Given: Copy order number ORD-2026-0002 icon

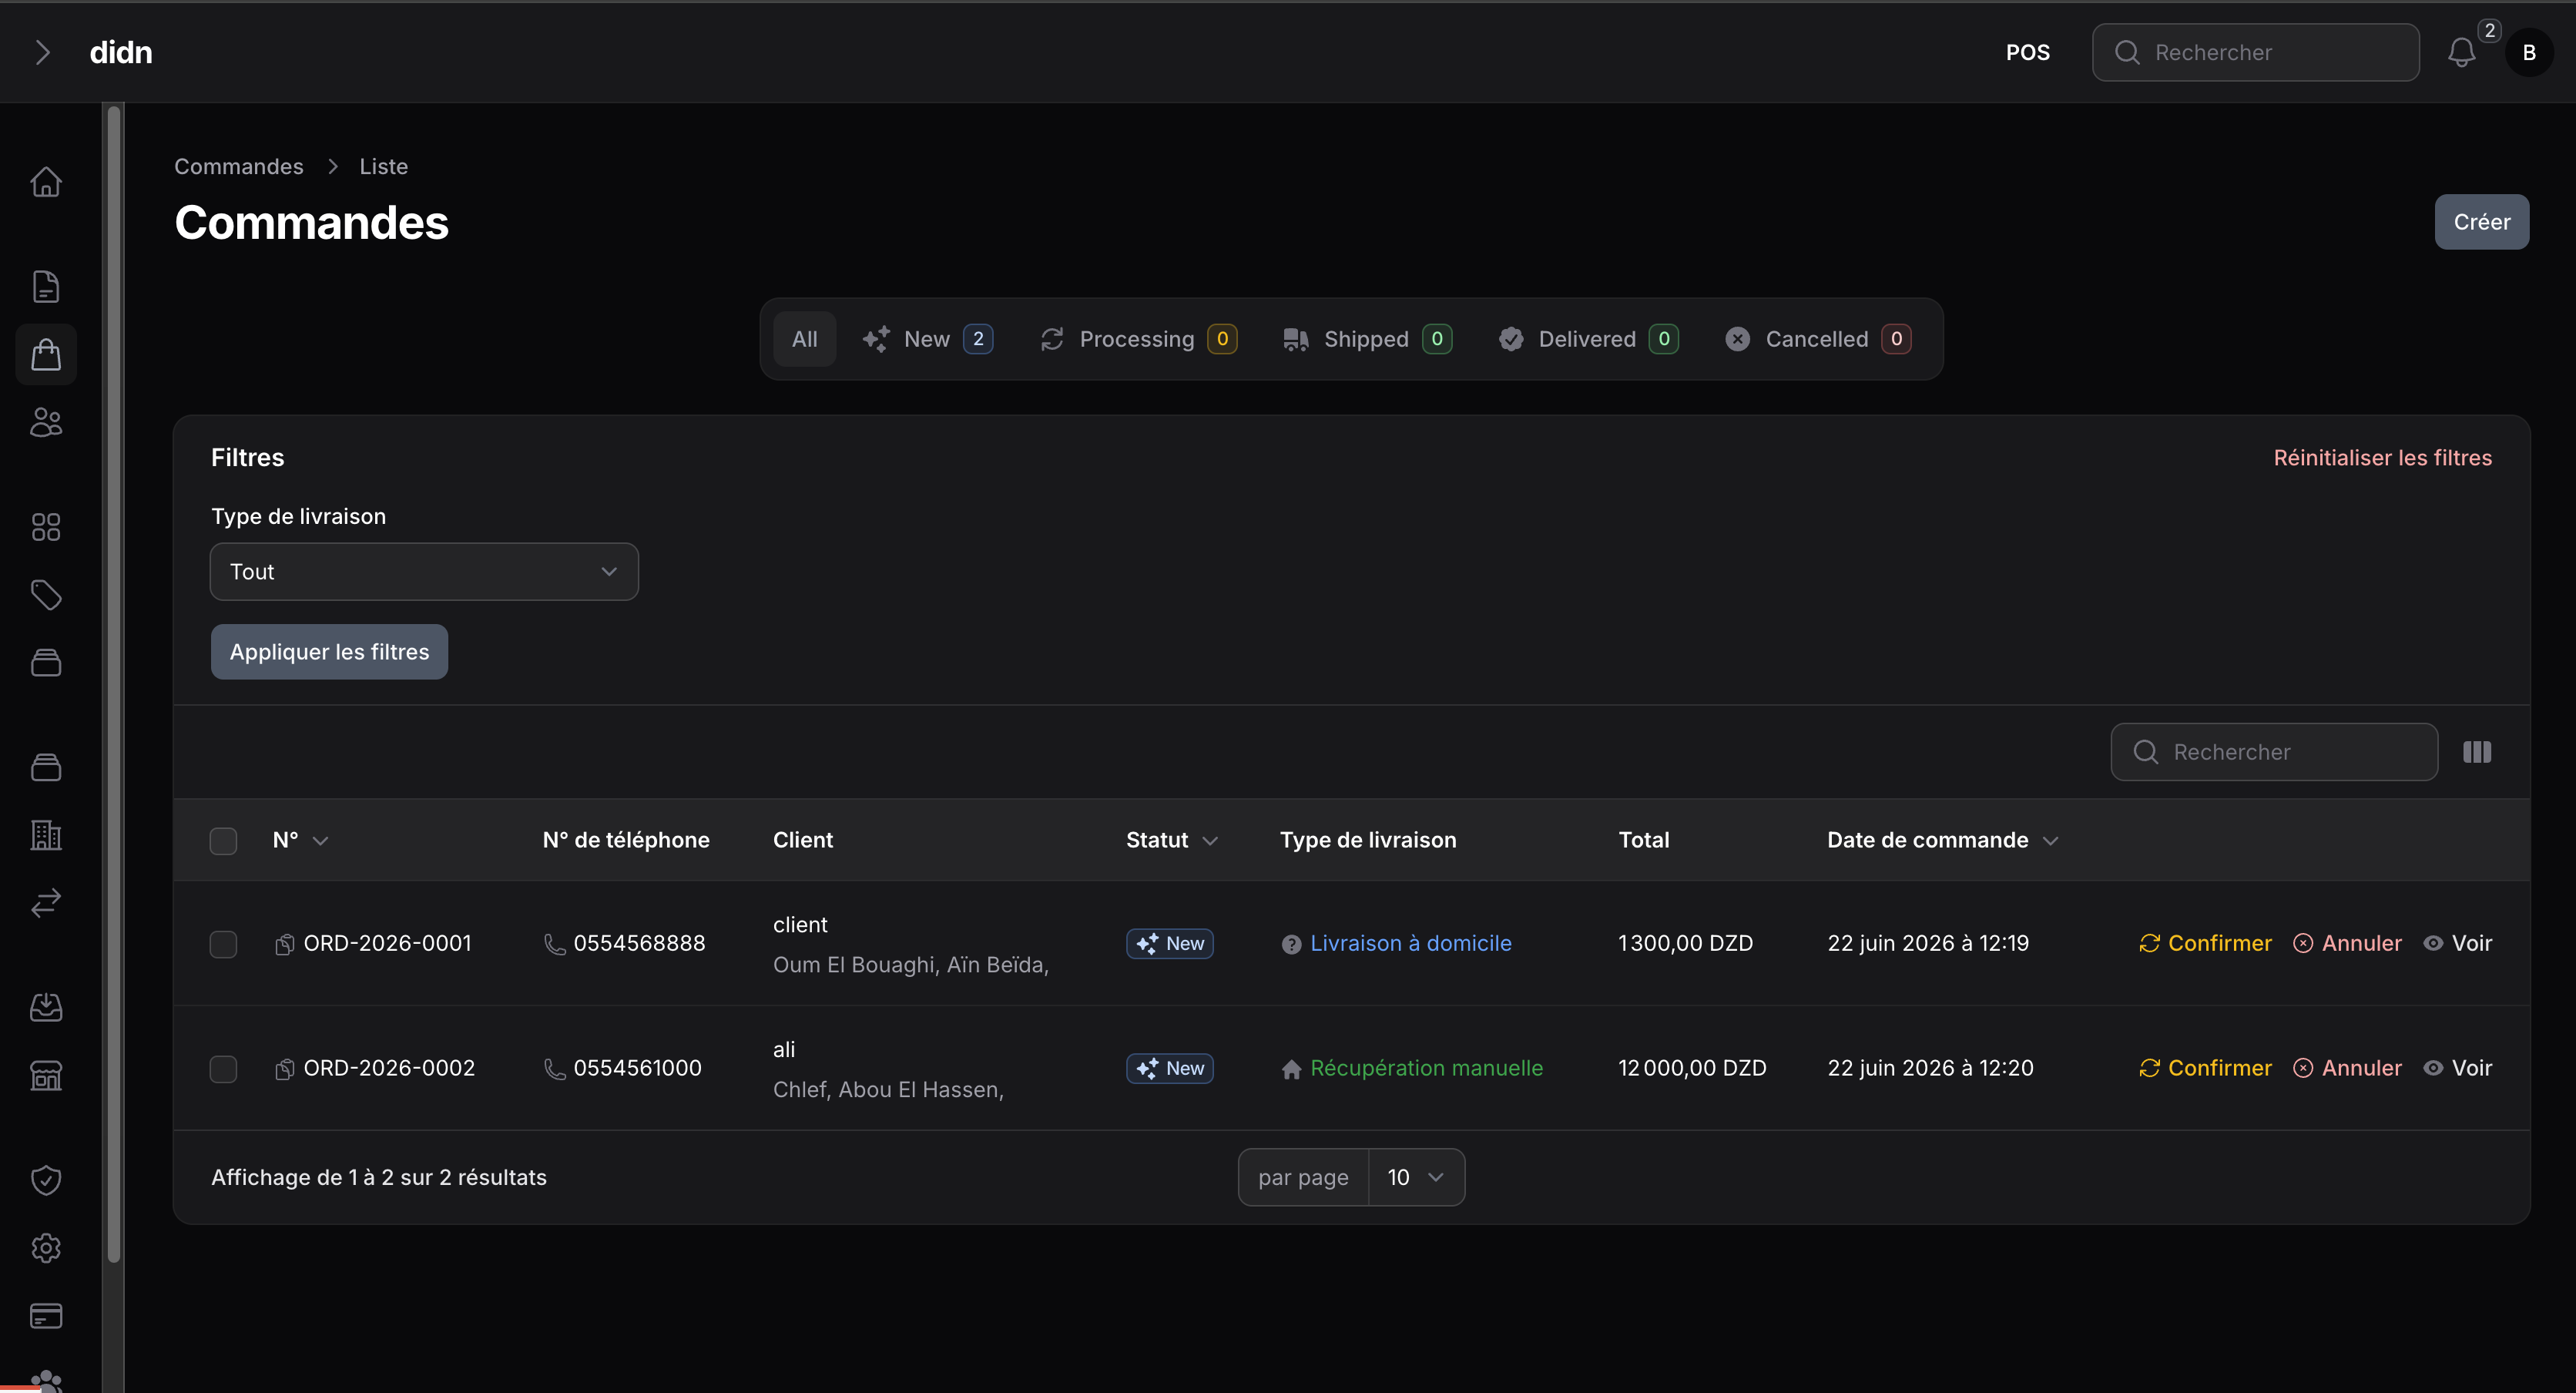Looking at the screenshot, I should click(x=284, y=1069).
